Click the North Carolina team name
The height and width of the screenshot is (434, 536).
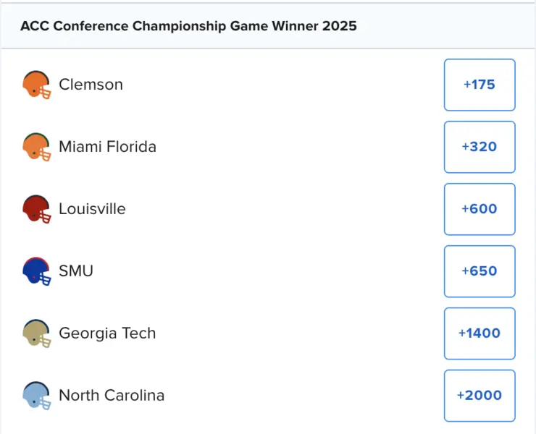point(112,396)
